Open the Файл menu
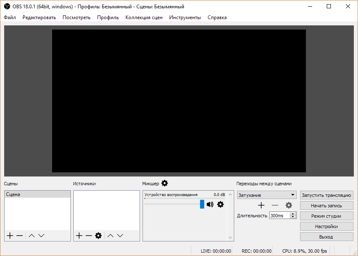The width and height of the screenshot is (358, 256). (10, 17)
